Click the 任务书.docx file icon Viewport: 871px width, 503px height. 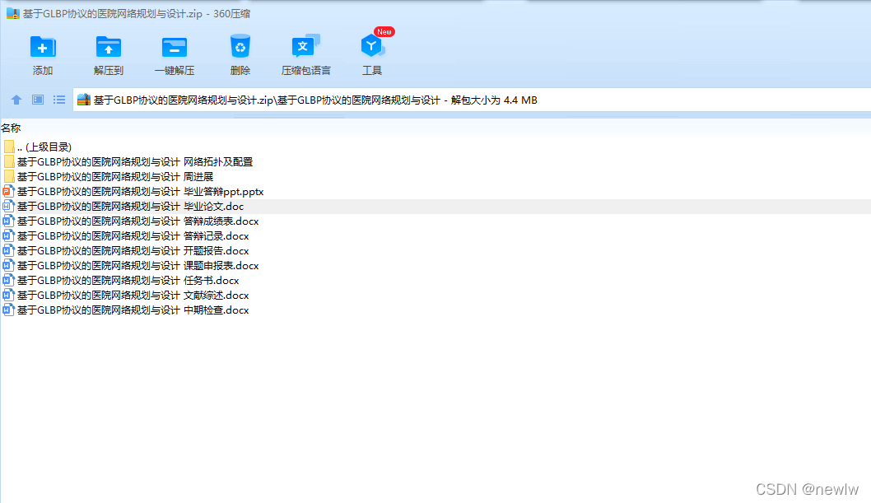[x=7, y=281]
